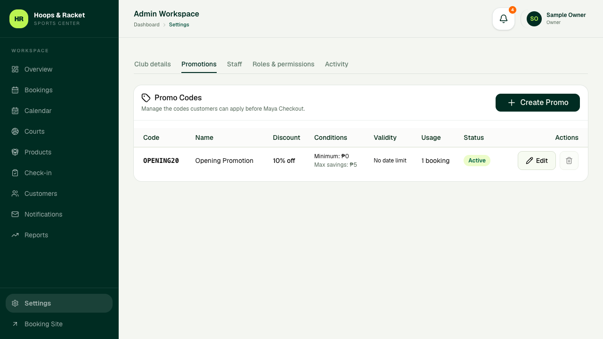Click the OPENING20 code cell
Image resolution: width=603 pixels, height=339 pixels.
161,161
